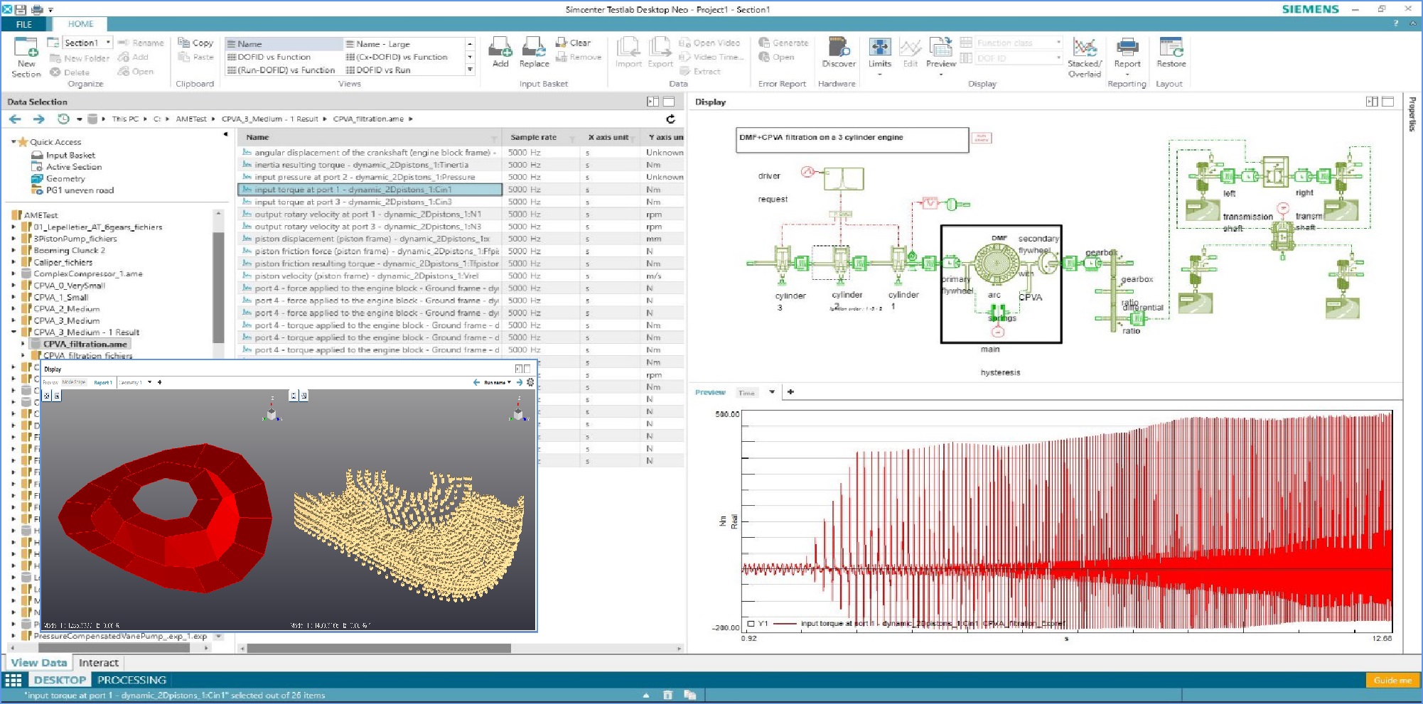Click the Guide me button
Image resolution: width=1423 pixels, height=704 pixels.
pyautogui.click(x=1392, y=680)
